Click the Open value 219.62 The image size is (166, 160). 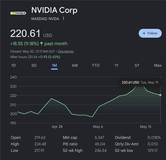40,138
